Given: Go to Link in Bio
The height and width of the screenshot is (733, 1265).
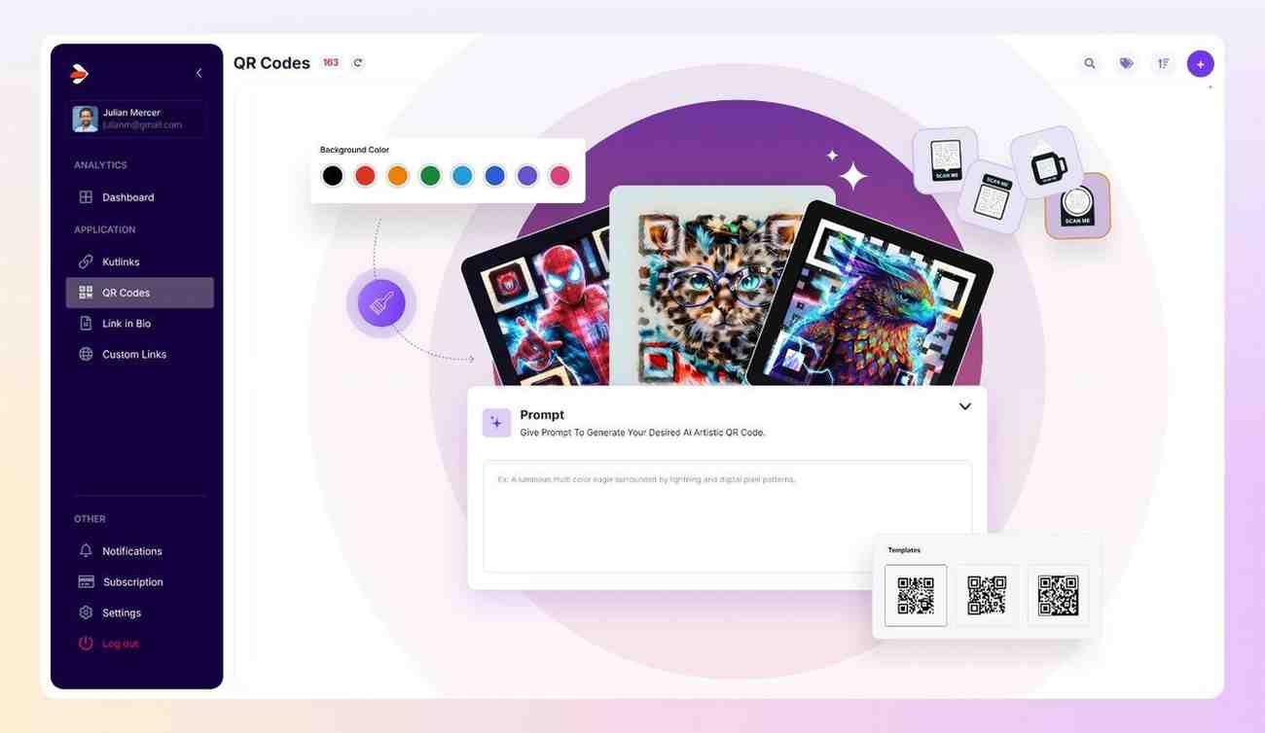Looking at the screenshot, I should click(x=139, y=324).
